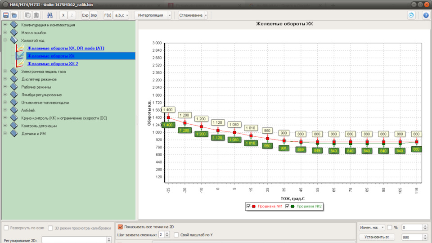Toggle the percent (%) checkbox
This screenshot has height=243, width=432.
tap(390, 228)
